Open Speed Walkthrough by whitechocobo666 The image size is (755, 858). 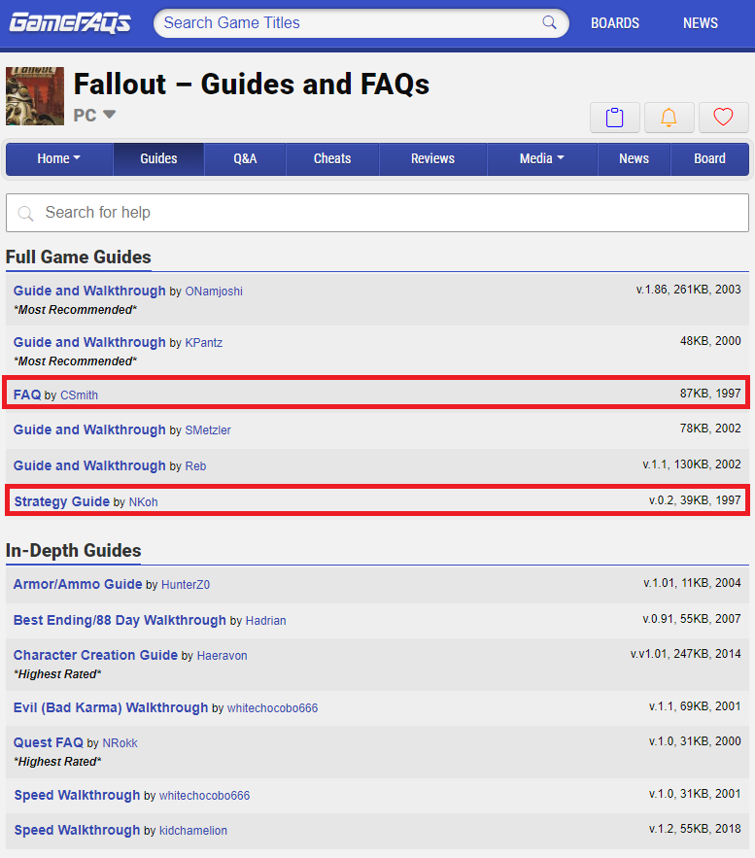click(77, 795)
